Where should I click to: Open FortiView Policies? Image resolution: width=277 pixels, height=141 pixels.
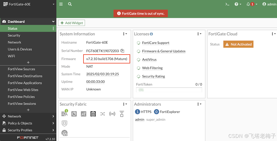21,96
